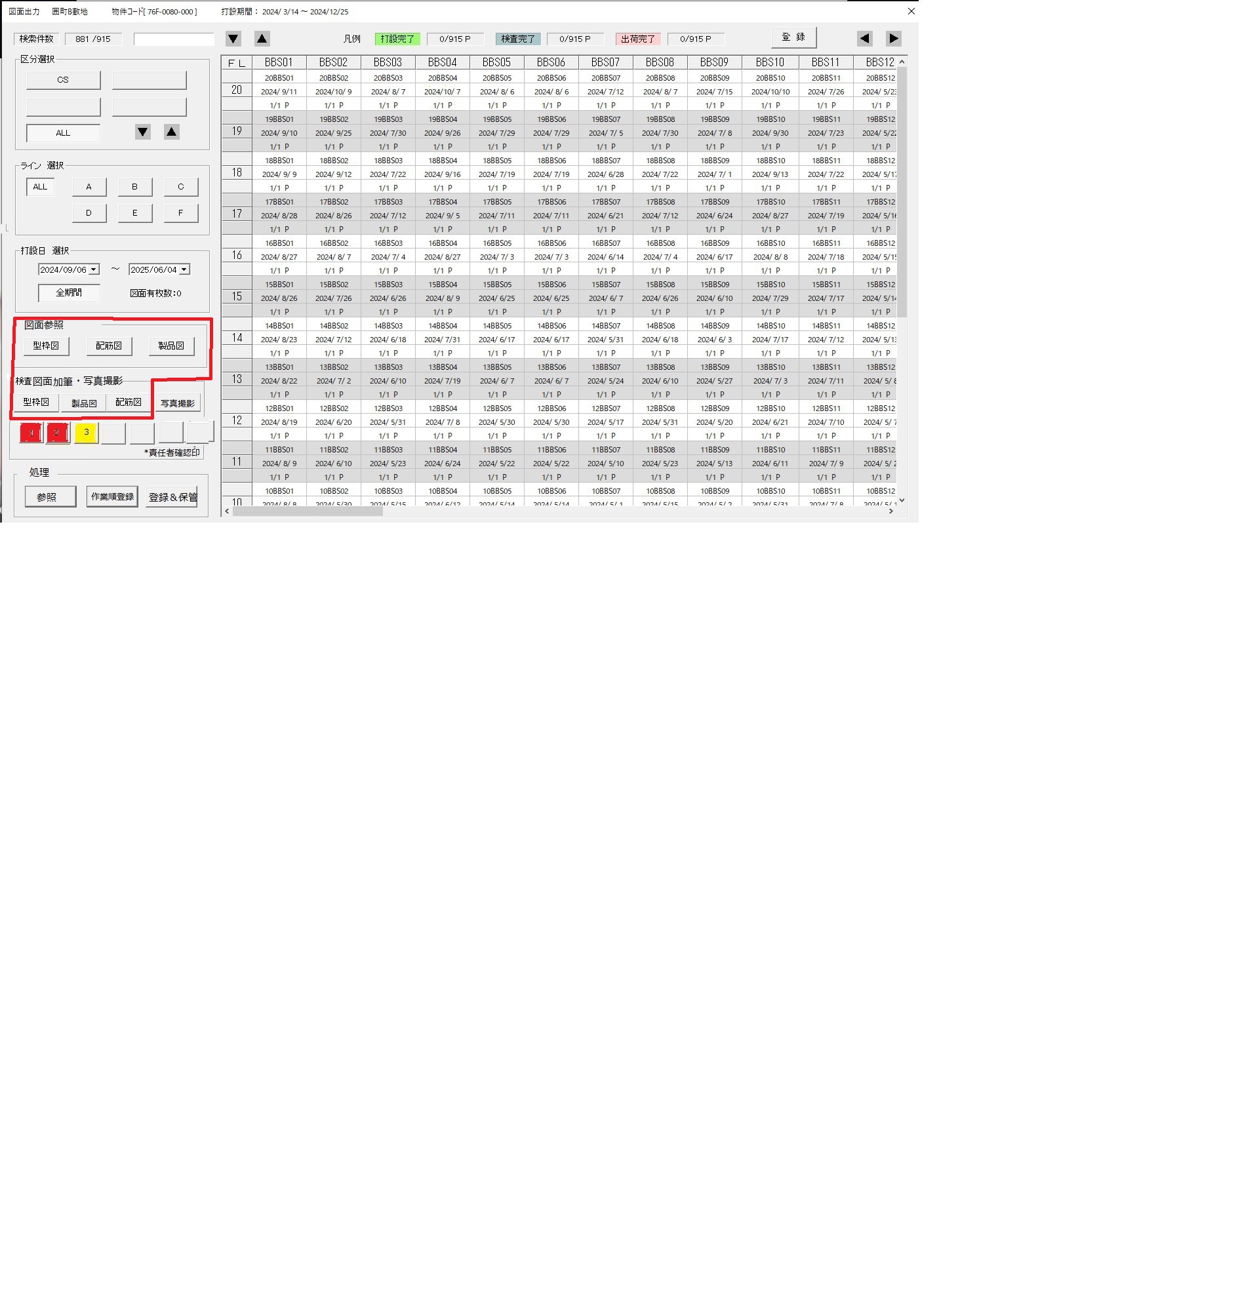
Task: Click the up arrow in 区分選択 panel
Action: pyautogui.click(x=172, y=132)
